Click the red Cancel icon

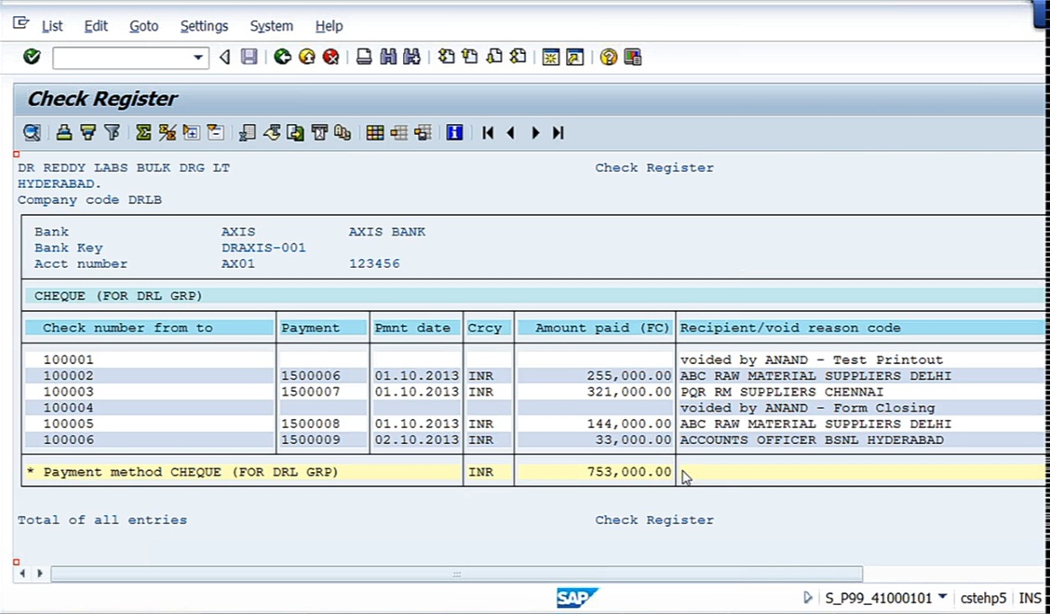pos(331,57)
